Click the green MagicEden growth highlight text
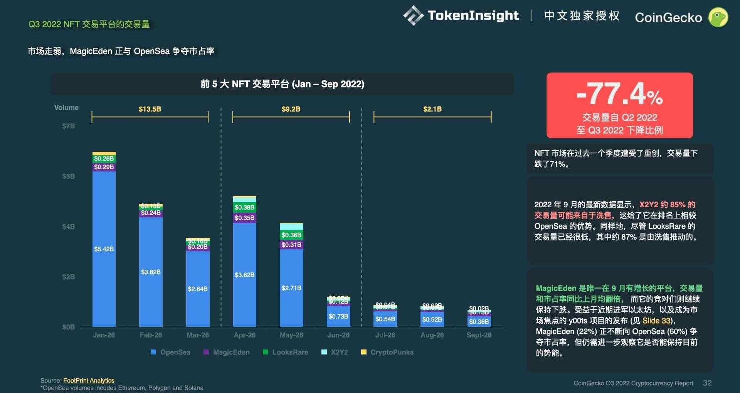 click(619, 293)
